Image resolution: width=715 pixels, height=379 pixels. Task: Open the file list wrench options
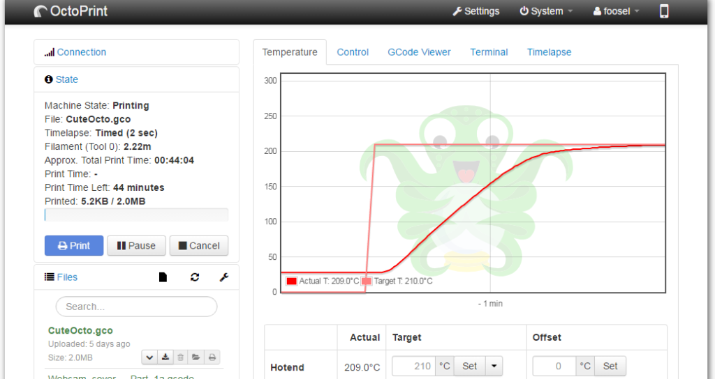tap(224, 277)
